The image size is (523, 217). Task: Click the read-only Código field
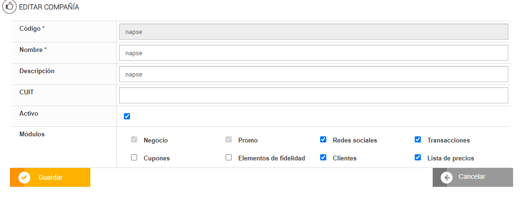coord(314,32)
